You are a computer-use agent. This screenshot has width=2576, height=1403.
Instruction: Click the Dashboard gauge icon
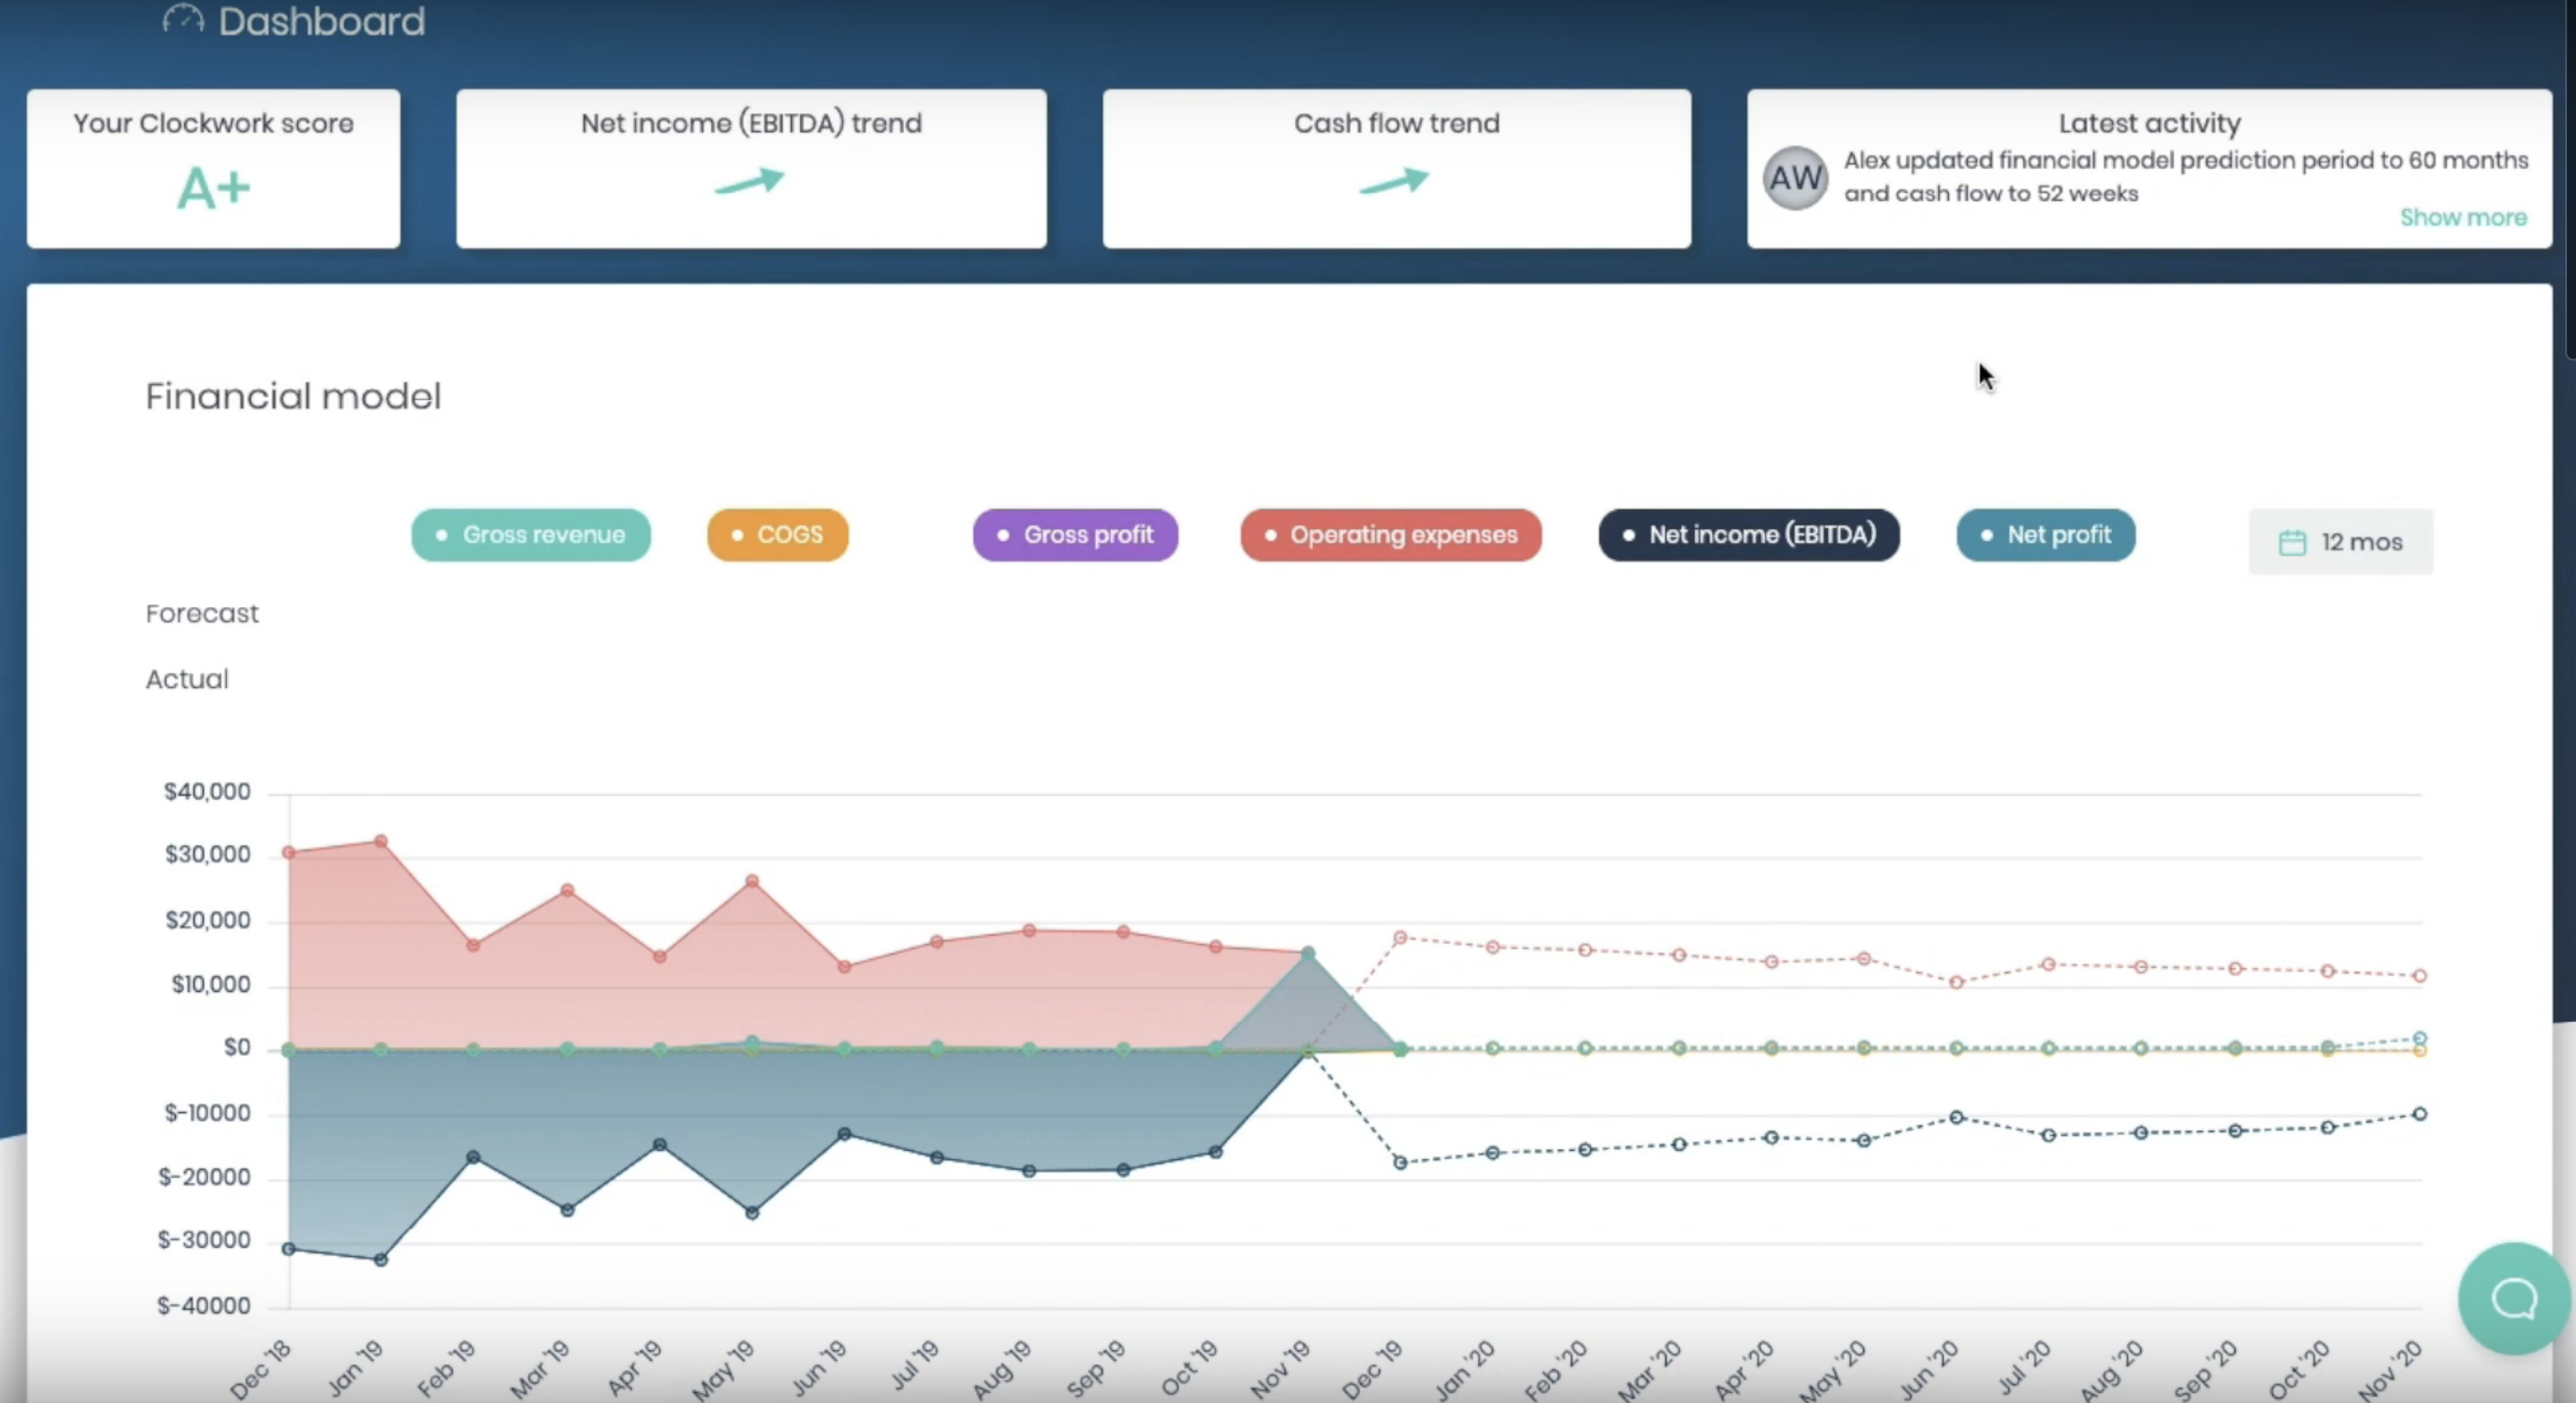(183, 20)
